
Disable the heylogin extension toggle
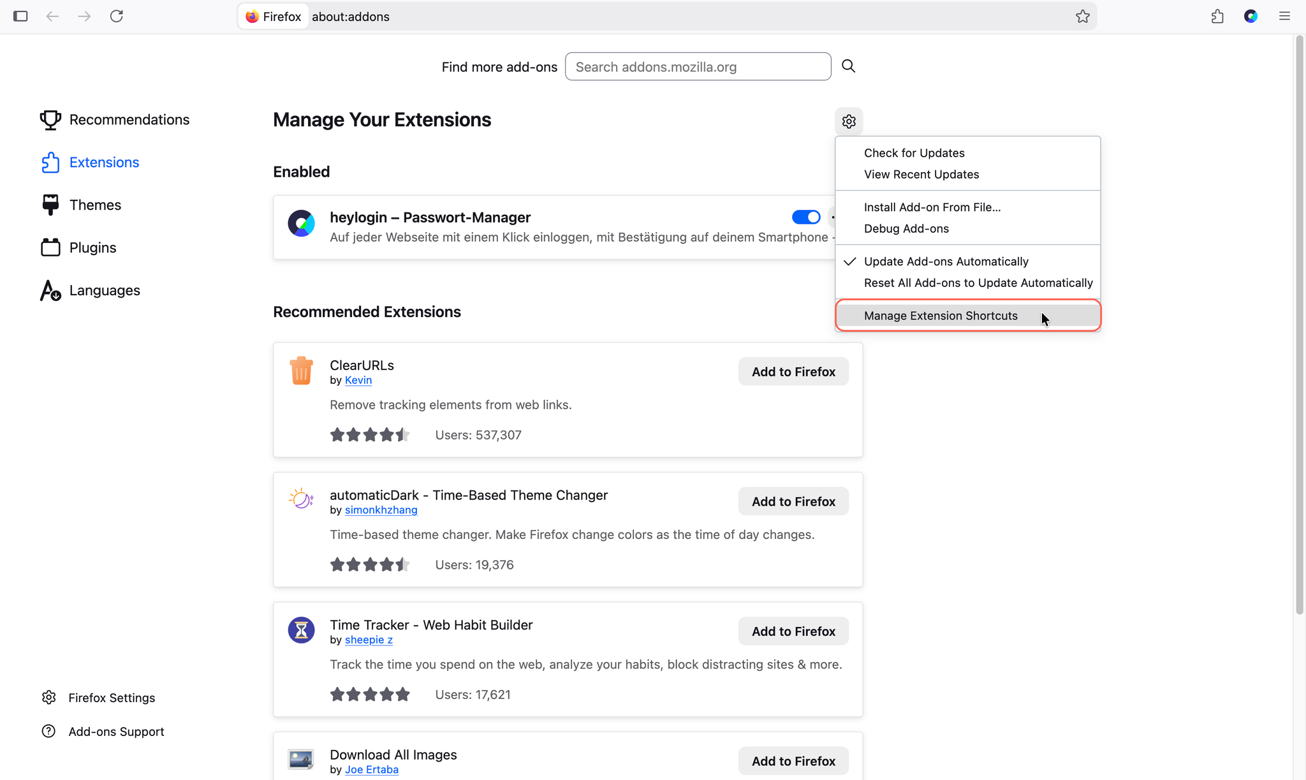tap(806, 217)
